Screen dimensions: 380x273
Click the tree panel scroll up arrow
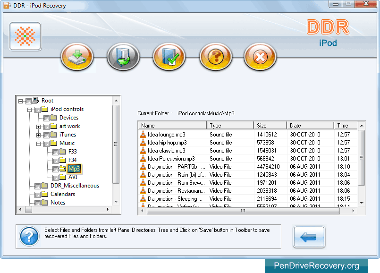click(x=116, y=101)
